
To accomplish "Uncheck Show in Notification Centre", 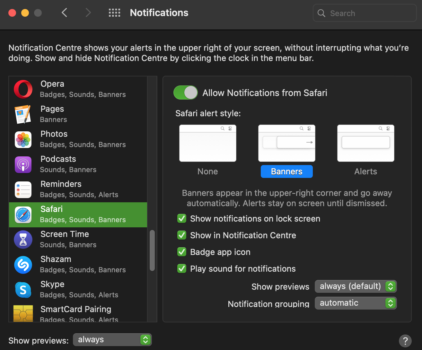I will point(182,235).
